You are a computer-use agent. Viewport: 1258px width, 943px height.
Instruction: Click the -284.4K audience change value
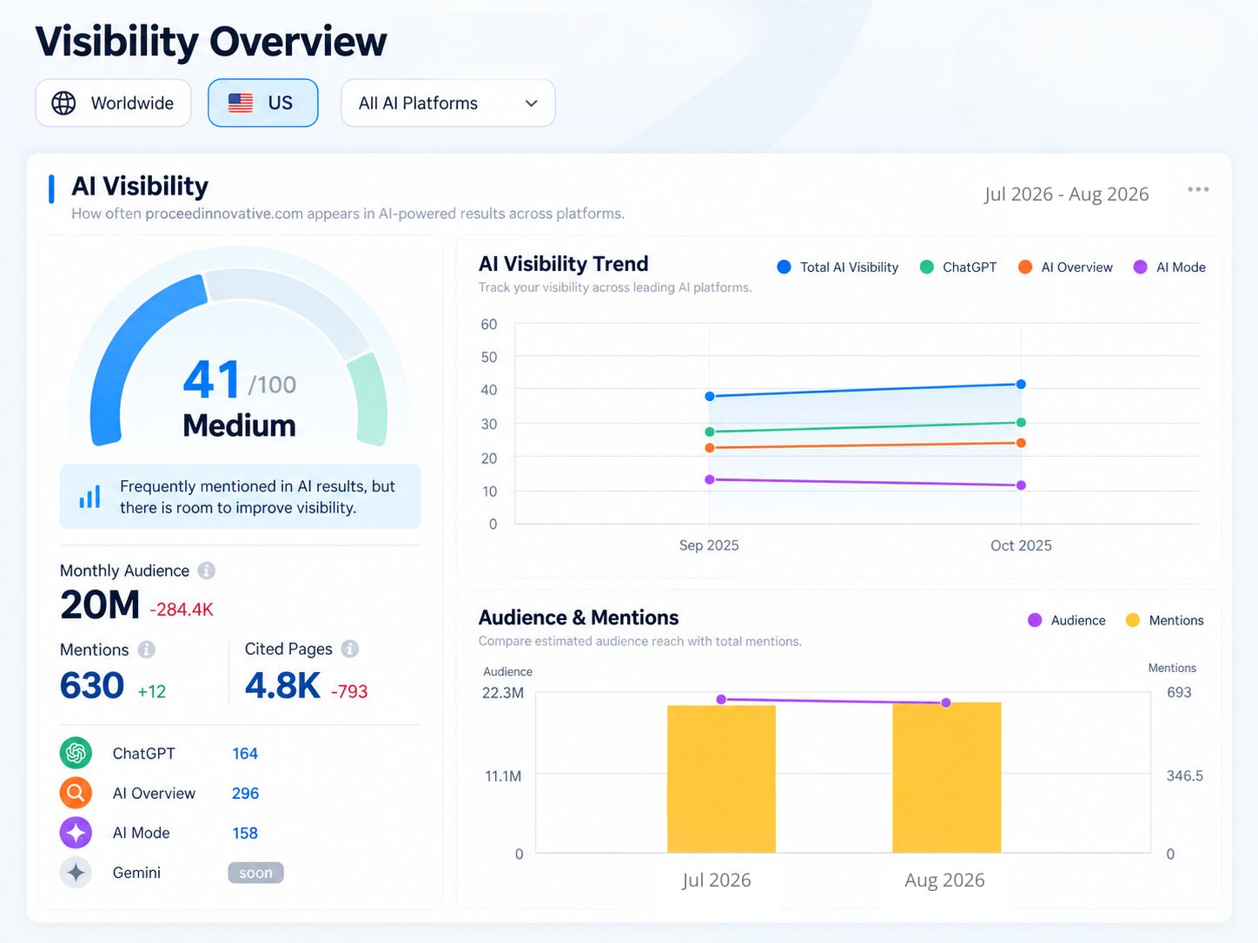(182, 610)
